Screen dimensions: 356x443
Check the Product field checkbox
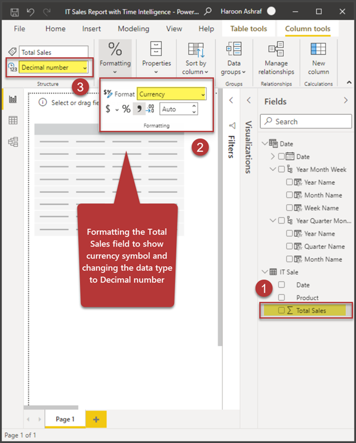click(281, 298)
